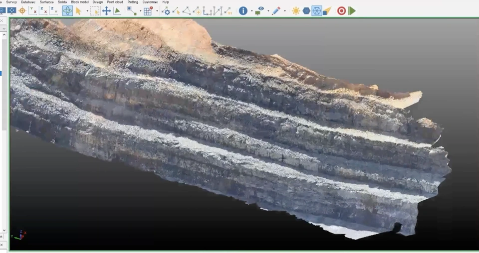Toggle the wireframe hexagon display mode
Viewport: 479px width, 253px height.
[317, 11]
